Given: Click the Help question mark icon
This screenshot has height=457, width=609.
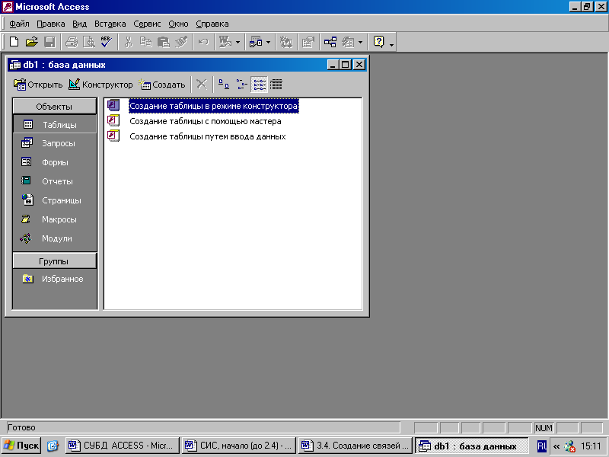Looking at the screenshot, I should [378, 42].
